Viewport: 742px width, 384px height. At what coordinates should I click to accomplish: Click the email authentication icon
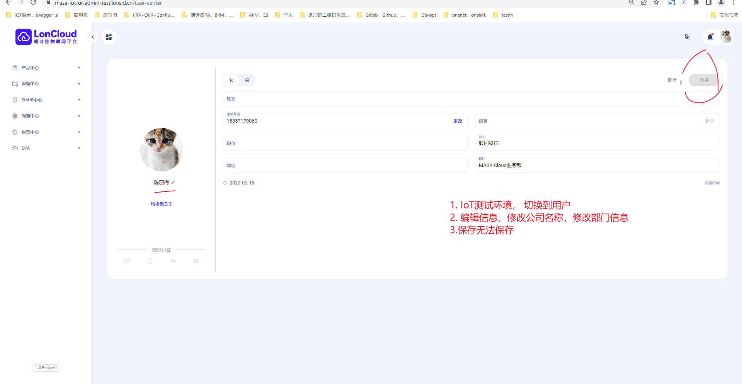pos(196,261)
